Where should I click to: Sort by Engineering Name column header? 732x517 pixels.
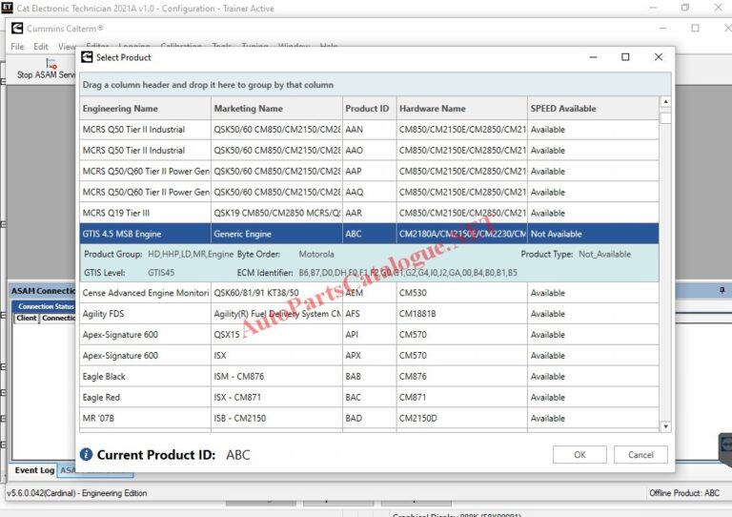click(x=145, y=109)
